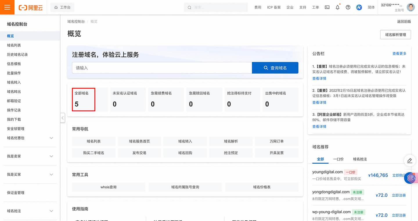Open the 抢注得标待支付 card
Viewport: 418px width, 221px height.
click(242, 99)
